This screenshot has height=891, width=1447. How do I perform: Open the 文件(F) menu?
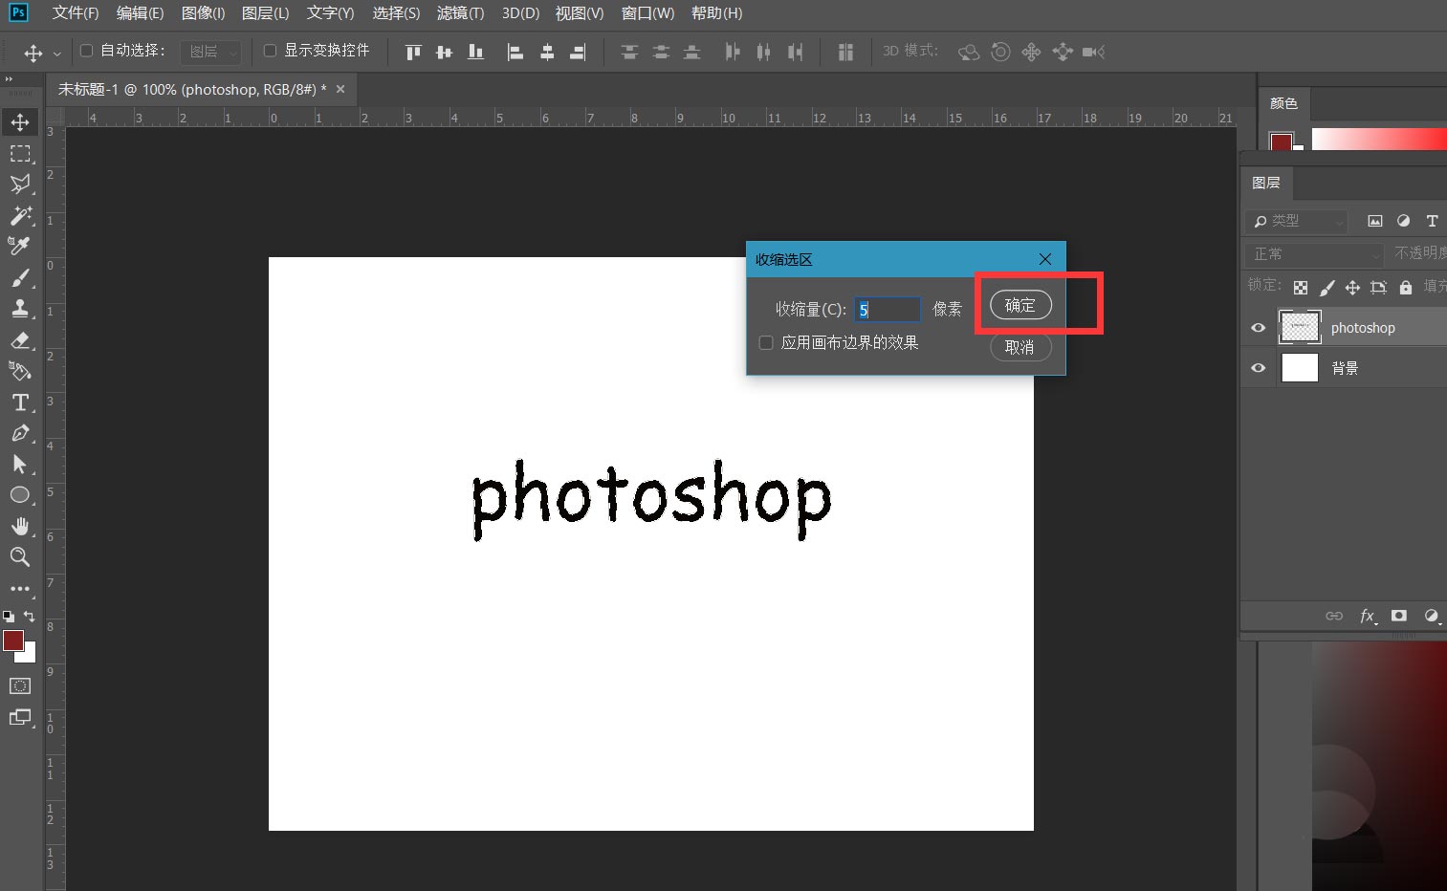coord(76,13)
